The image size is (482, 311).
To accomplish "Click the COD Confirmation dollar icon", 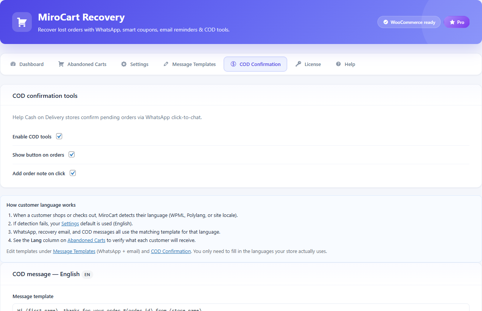I will (x=233, y=64).
